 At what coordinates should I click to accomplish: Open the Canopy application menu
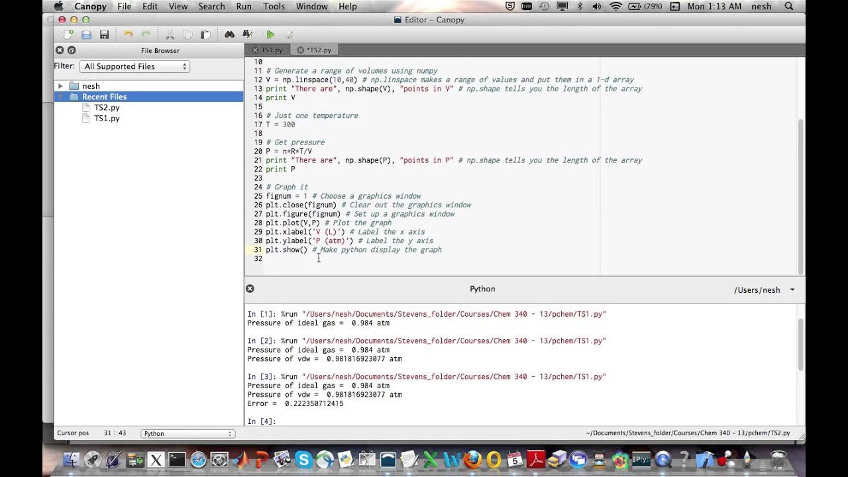(90, 7)
